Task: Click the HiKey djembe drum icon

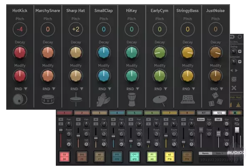Action: [132, 100]
